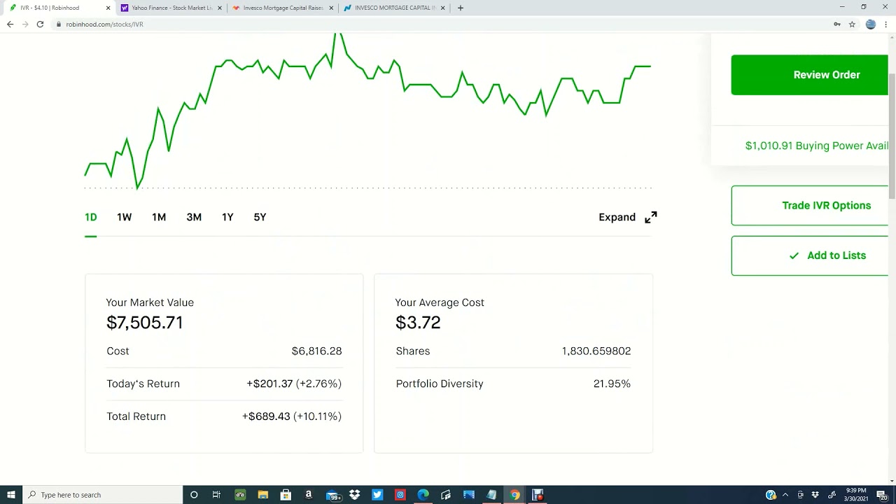Click Shares value 1,830.659802
Screen dimensions: 896x504
pos(596,351)
